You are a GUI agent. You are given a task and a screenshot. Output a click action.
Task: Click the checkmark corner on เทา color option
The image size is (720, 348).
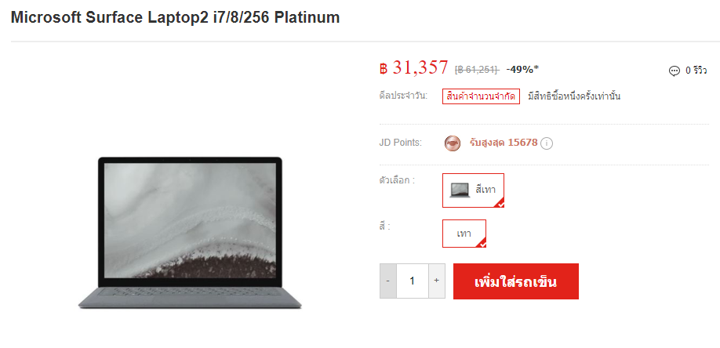[x=482, y=244]
